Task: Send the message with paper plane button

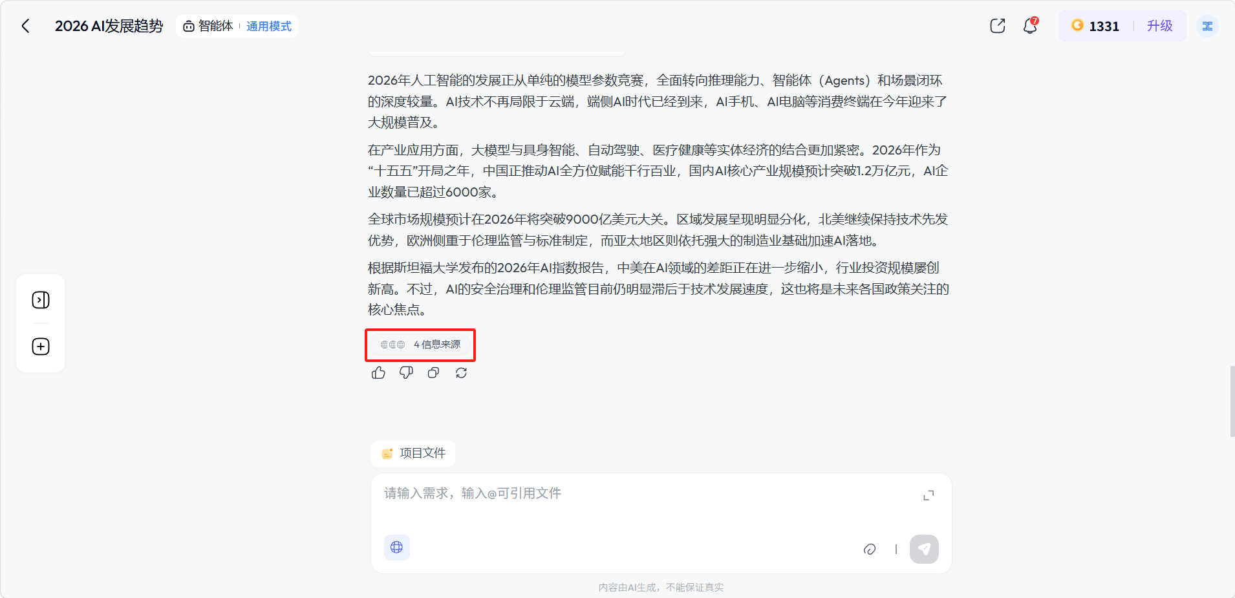Action: [x=924, y=549]
